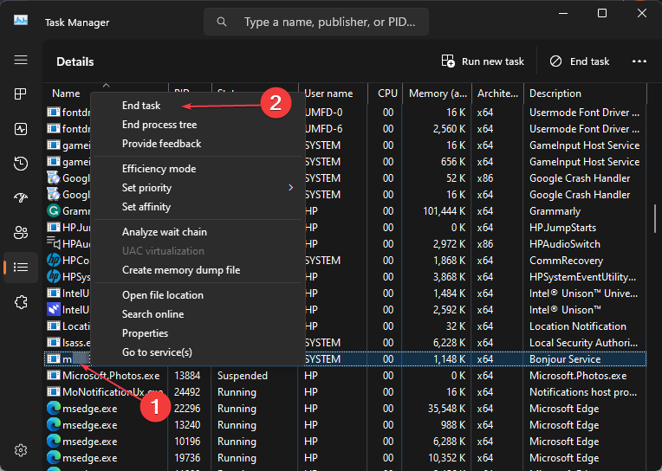
Task: Click PID 13240 cell
Action: pos(187,425)
